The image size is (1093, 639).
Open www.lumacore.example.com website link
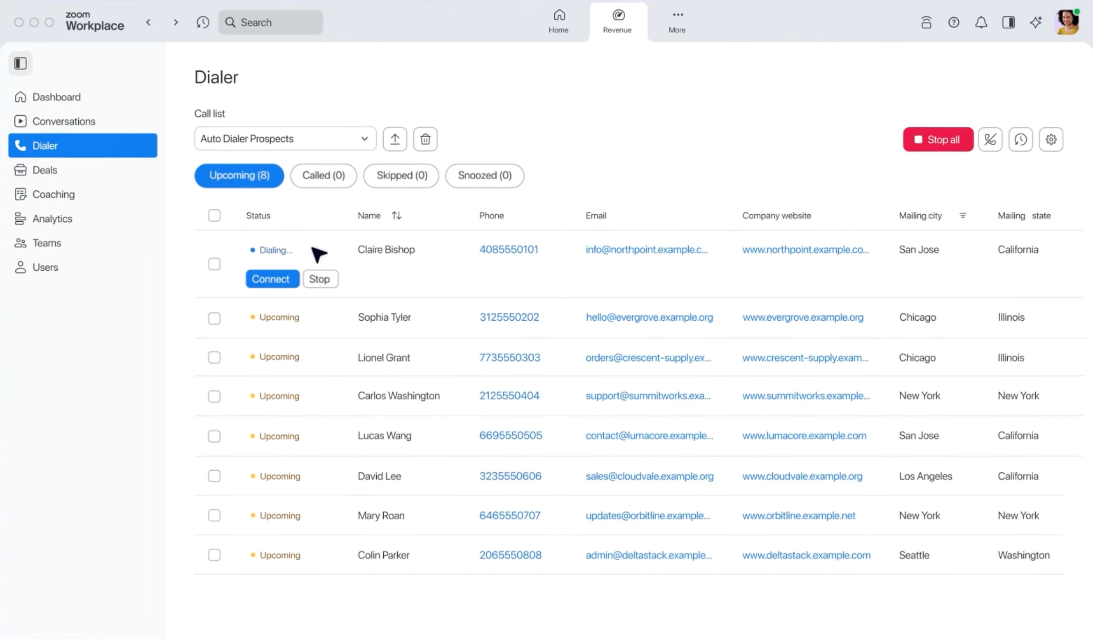click(804, 435)
